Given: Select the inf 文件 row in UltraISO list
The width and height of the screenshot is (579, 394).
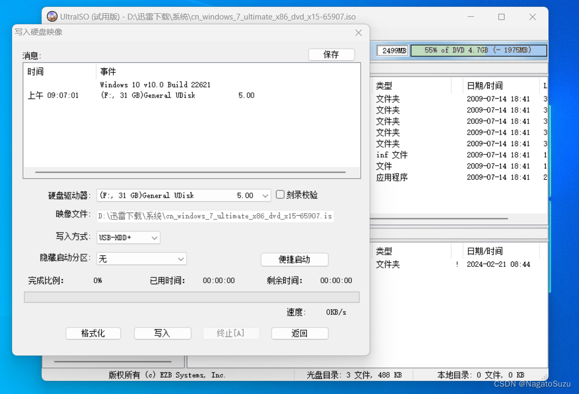Looking at the screenshot, I should (x=459, y=155).
